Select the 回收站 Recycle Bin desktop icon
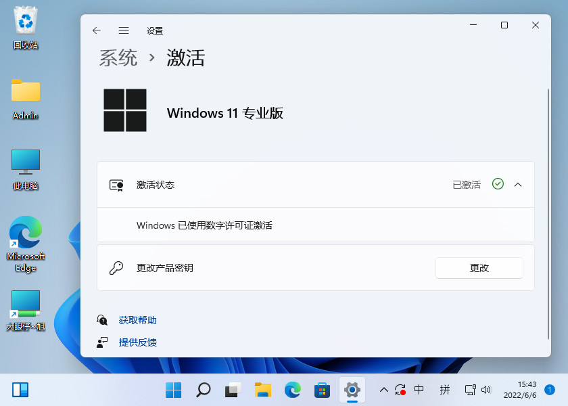568x406 pixels. [x=26, y=28]
